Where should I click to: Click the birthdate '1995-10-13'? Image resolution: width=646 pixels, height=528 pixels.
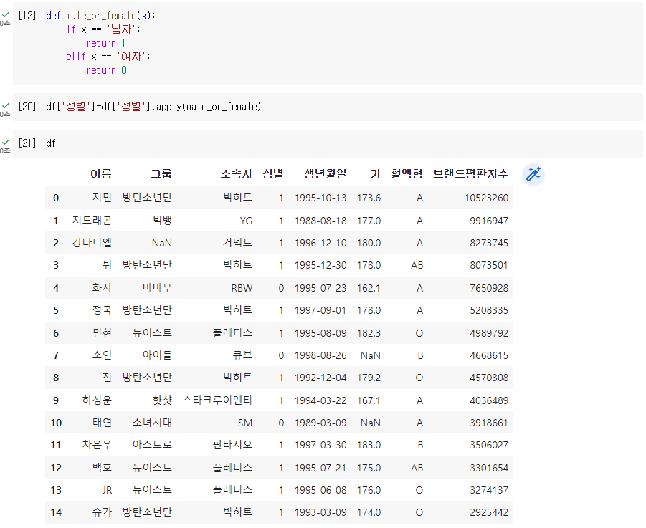click(x=320, y=198)
